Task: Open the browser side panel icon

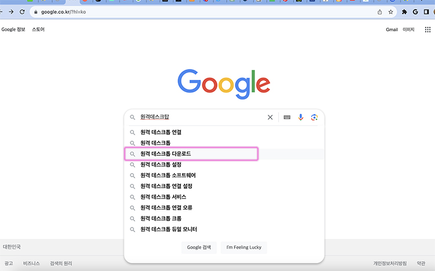Action: pyautogui.click(x=426, y=12)
